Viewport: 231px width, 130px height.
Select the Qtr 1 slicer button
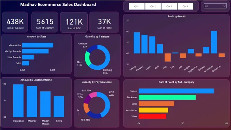(137, 6)
